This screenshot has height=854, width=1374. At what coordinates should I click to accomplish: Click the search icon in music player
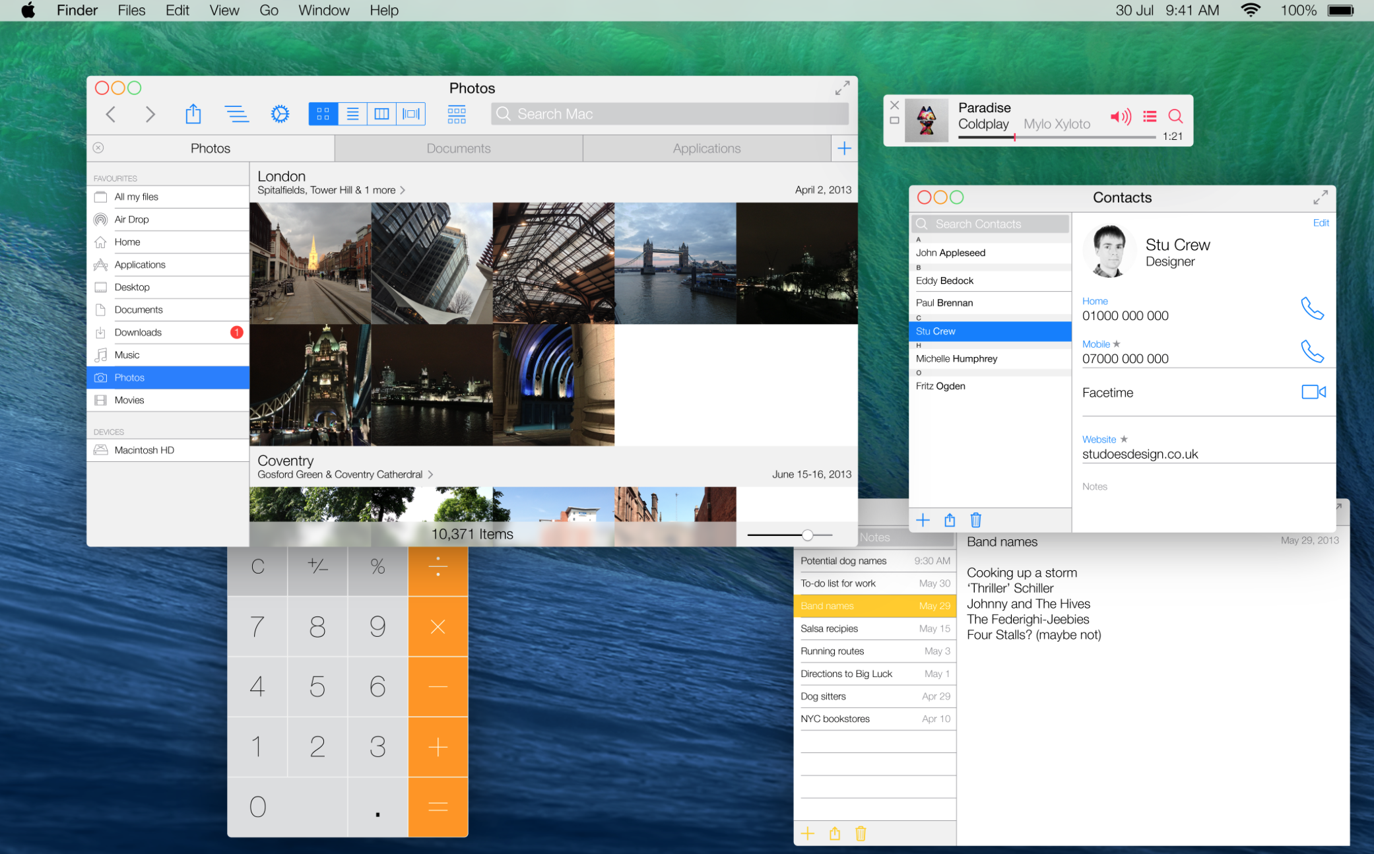point(1175,117)
